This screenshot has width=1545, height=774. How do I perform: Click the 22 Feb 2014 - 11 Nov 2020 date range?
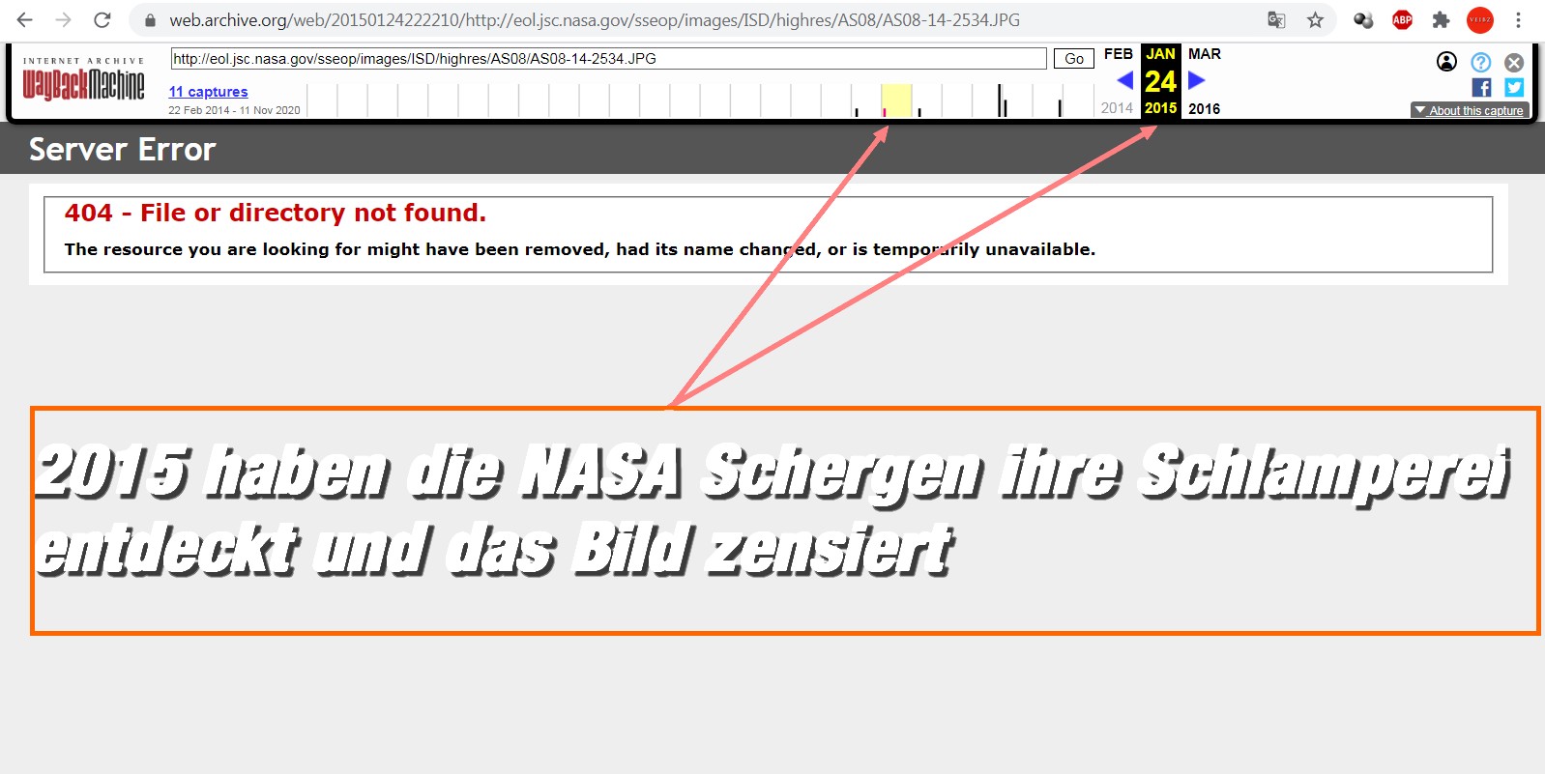click(234, 110)
